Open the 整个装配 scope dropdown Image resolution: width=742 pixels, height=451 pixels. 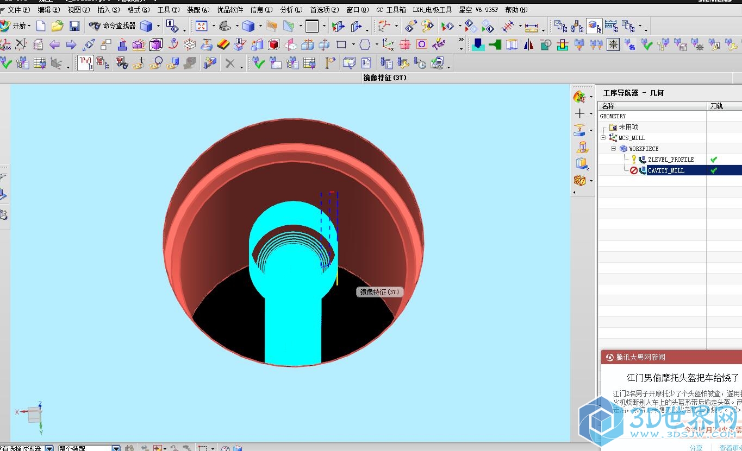click(x=116, y=448)
